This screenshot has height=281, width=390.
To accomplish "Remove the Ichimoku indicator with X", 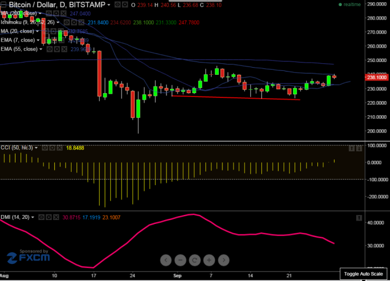I will 82,22.
